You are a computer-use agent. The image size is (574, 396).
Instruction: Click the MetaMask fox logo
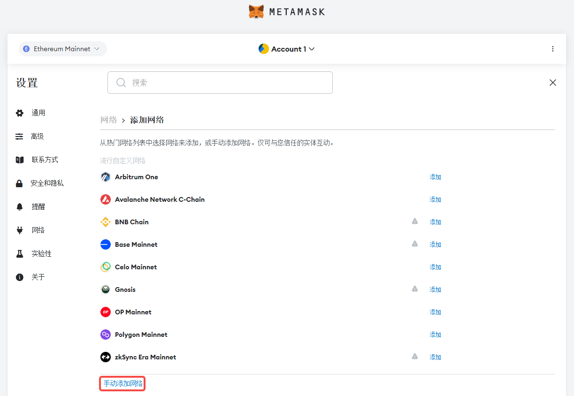pos(256,12)
